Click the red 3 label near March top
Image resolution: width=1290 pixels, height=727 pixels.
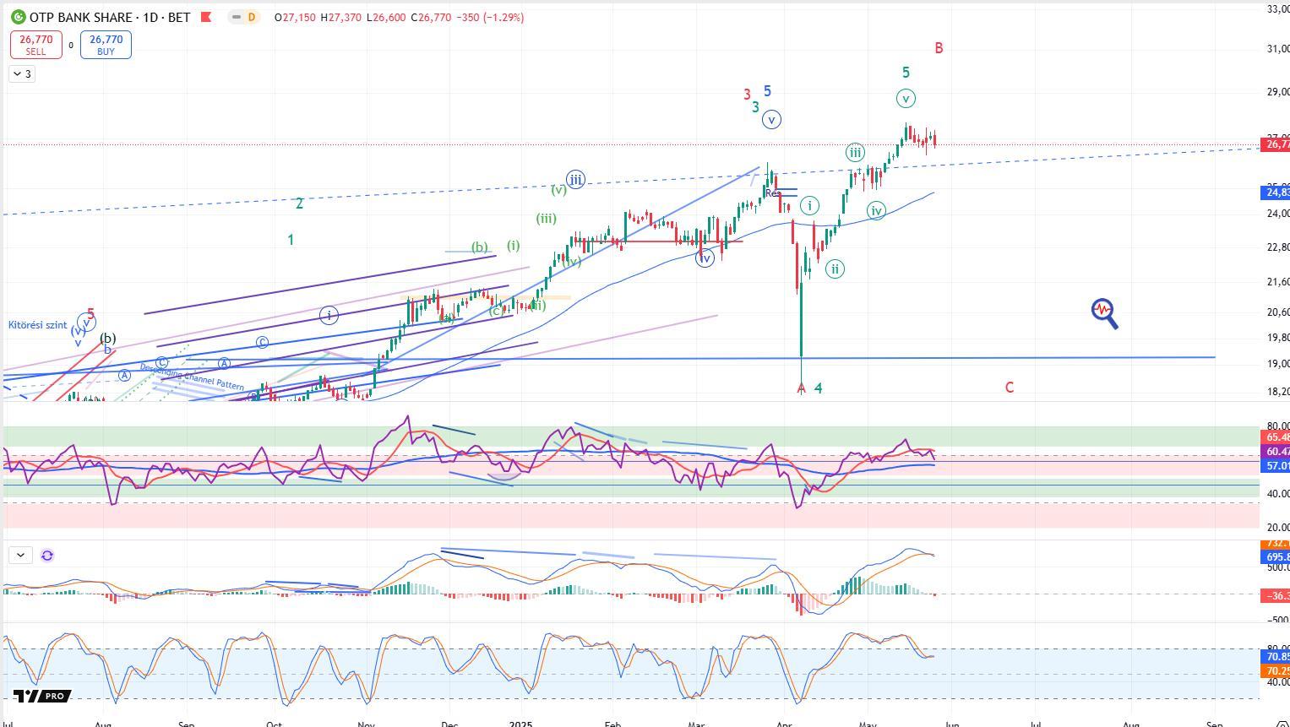[748, 95]
